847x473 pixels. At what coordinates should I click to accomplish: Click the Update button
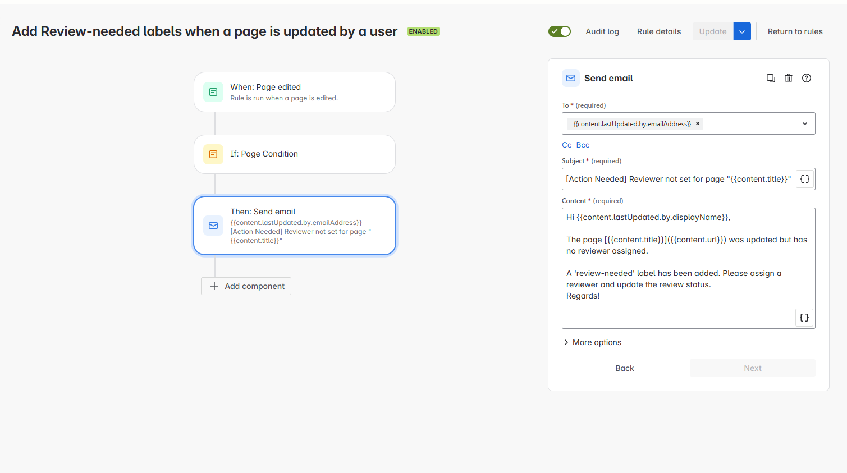point(713,31)
